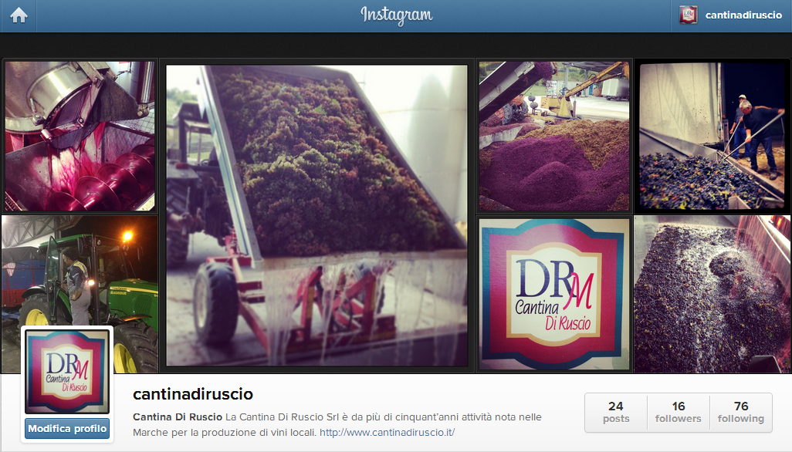Screen dimensions: 792x452
Task: Open the man raking grapes photo
Action: tap(712, 137)
